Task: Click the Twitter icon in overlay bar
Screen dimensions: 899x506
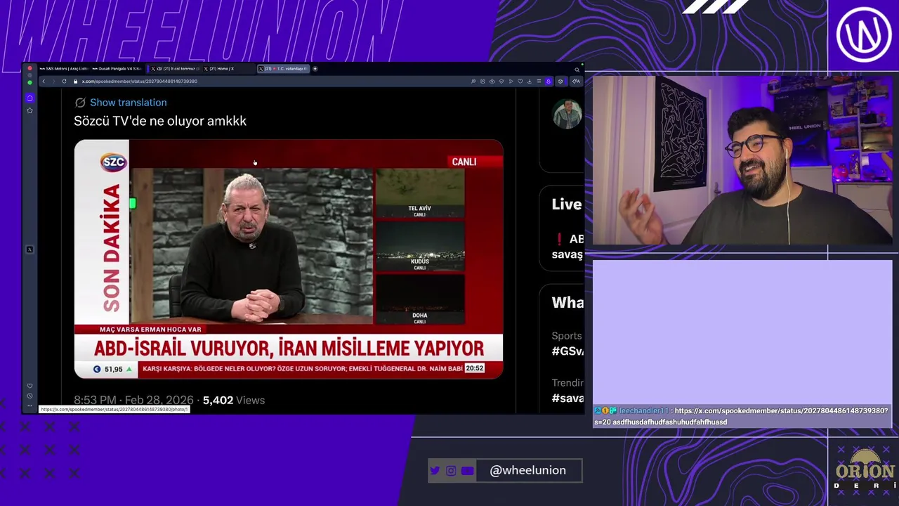Action: pos(435,471)
